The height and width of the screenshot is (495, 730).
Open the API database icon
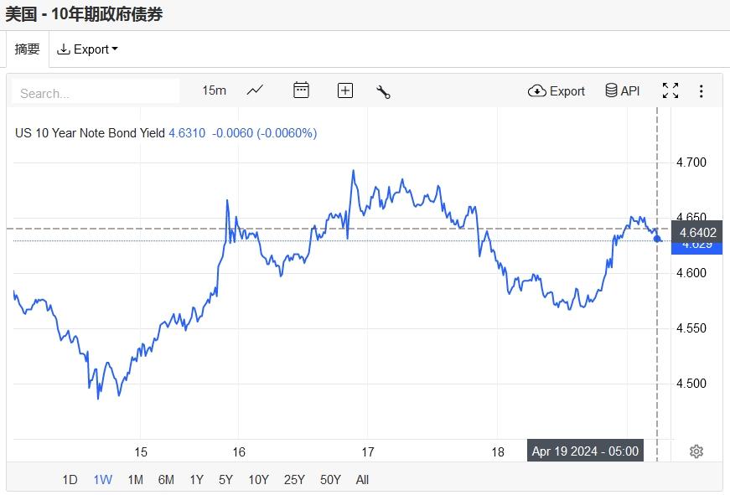point(622,90)
